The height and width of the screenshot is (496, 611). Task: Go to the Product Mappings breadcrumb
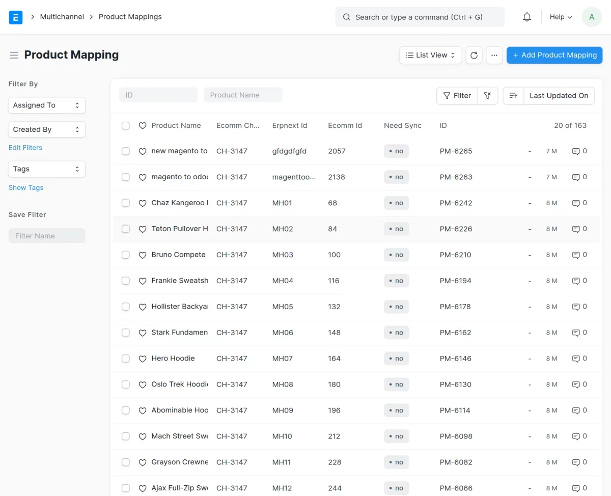coord(130,17)
